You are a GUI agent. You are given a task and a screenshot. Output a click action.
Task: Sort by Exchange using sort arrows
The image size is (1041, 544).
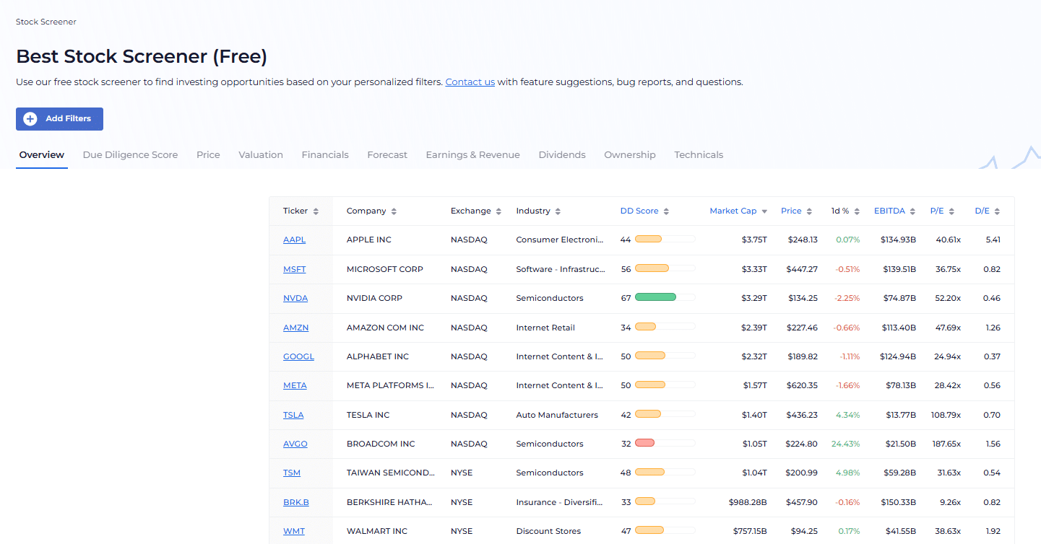[498, 211]
